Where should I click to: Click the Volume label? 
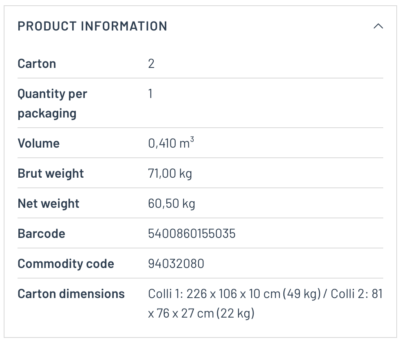pos(39,144)
